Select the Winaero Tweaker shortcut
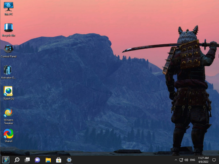 8,117
